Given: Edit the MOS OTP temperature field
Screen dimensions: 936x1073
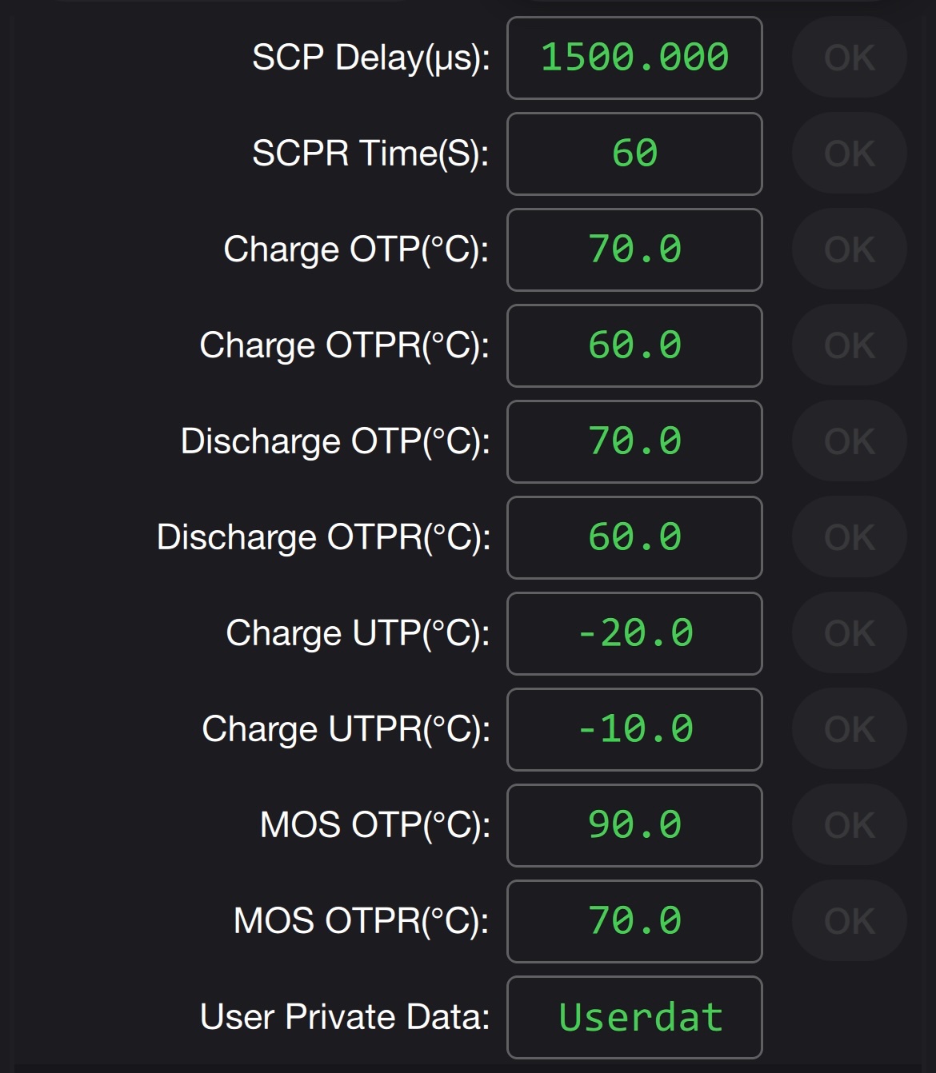Looking at the screenshot, I should (634, 826).
